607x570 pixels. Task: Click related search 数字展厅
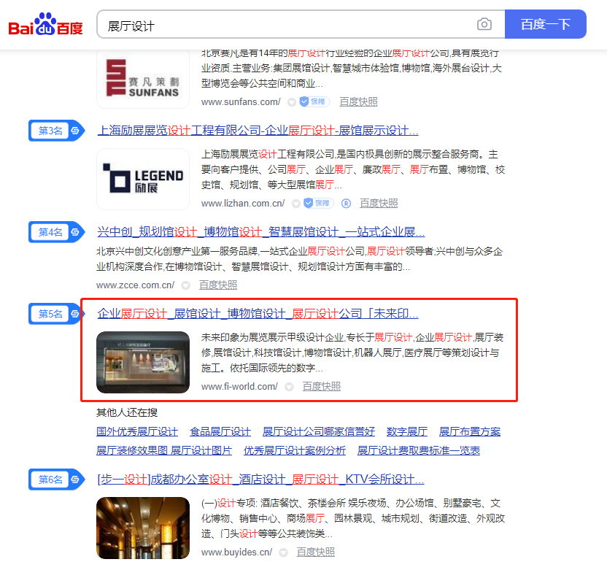point(407,431)
